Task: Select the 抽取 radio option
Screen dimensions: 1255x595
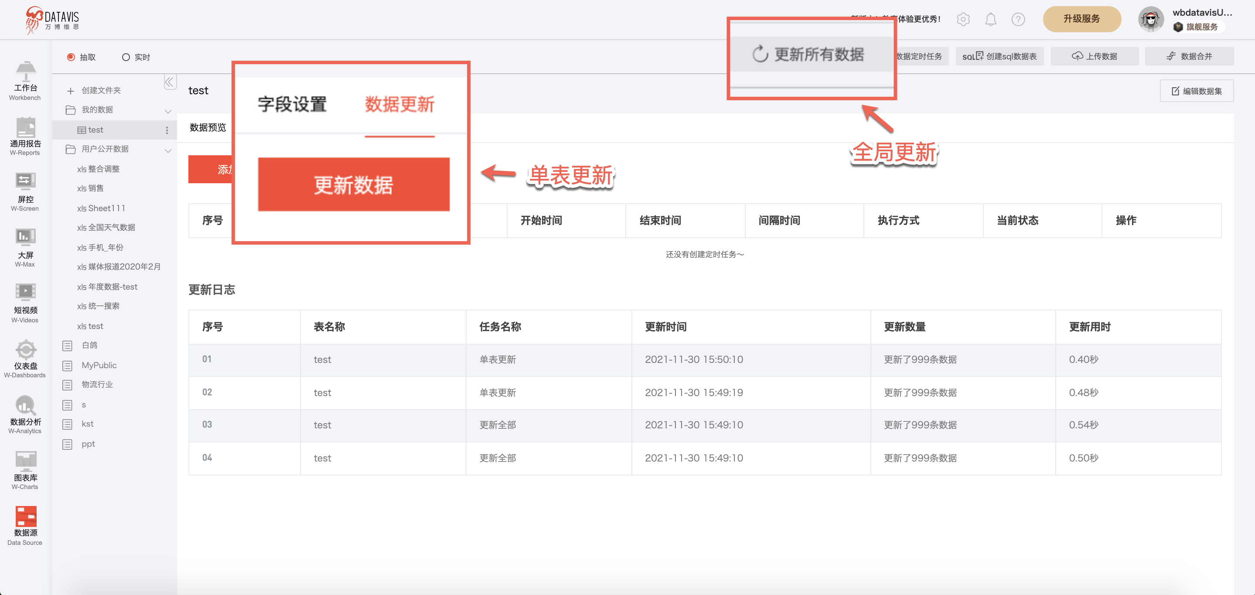Action: point(71,57)
